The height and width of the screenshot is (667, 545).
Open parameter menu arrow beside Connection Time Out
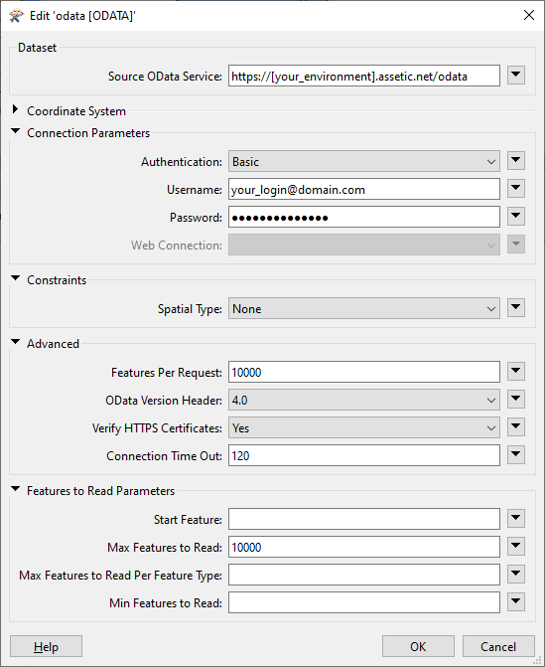515,454
